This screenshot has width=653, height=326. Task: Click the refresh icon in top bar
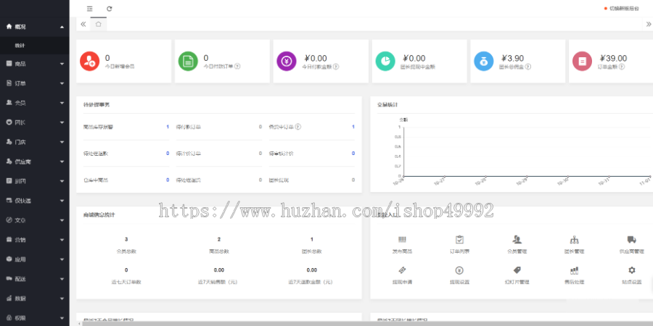110,9
